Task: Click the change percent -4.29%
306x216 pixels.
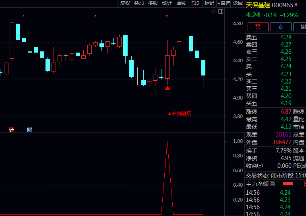Action: click(289, 15)
